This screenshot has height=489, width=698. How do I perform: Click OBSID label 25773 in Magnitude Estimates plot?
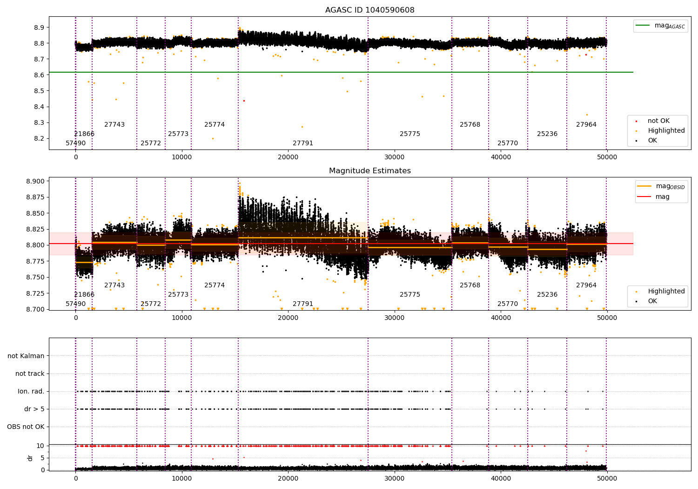178,295
